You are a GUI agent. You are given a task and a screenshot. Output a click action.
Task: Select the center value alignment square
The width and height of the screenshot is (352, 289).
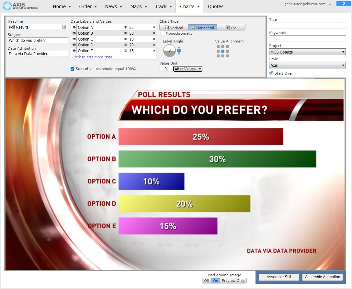point(223,51)
